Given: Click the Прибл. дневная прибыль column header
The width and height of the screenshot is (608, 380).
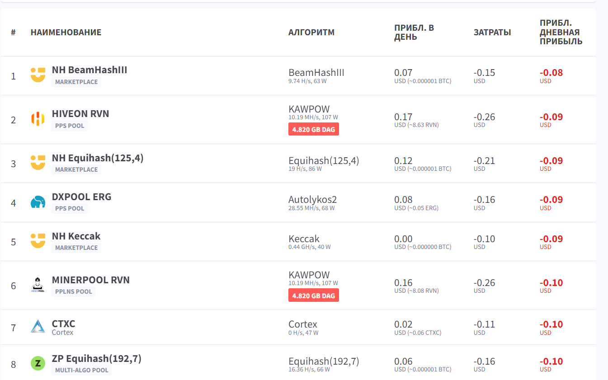Looking at the screenshot, I should point(561,32).
